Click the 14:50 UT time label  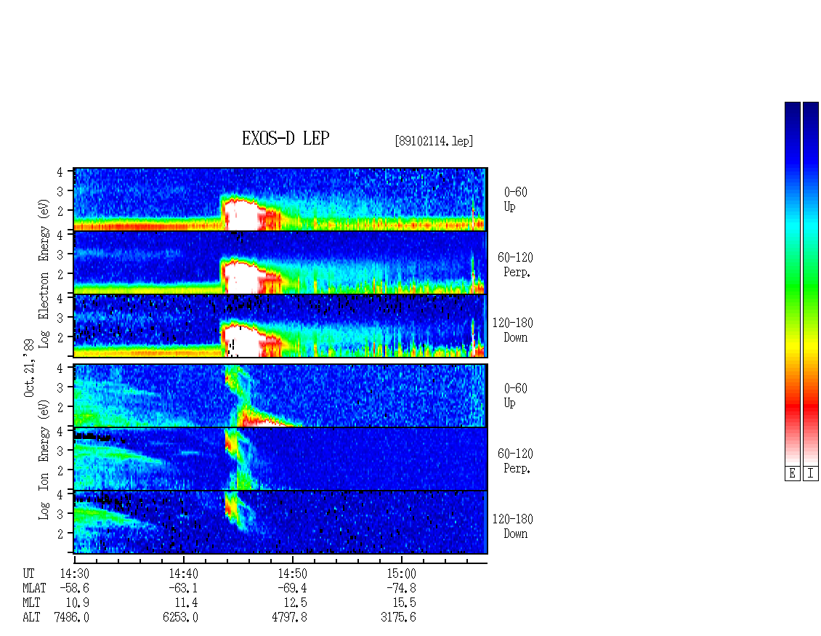pos(292,573)
